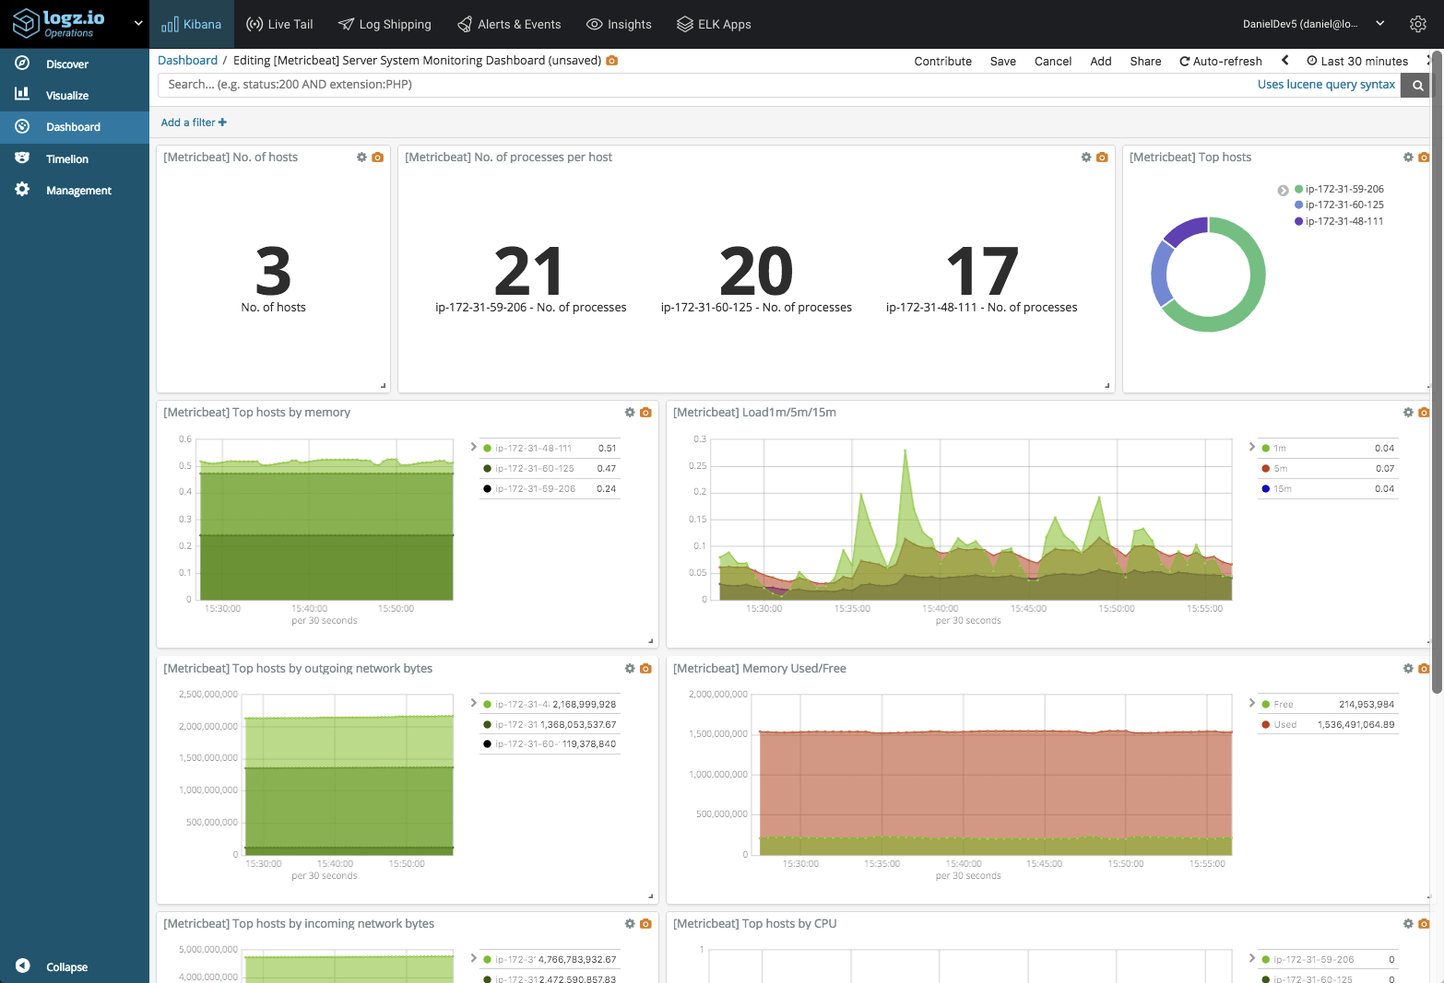
Task: Click the 15m blue legend color dot
Action: pos(1266,489)
